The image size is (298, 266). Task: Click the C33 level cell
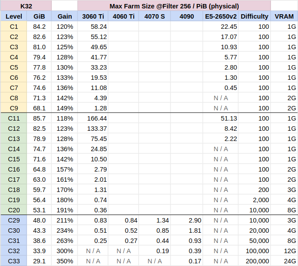point(14,261)
